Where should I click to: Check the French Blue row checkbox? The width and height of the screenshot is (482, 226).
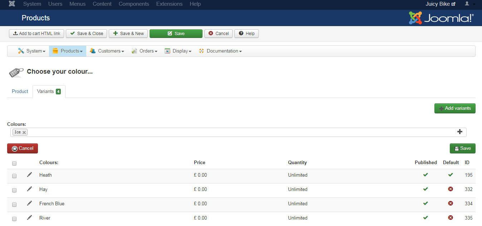[x=14, y=205]
